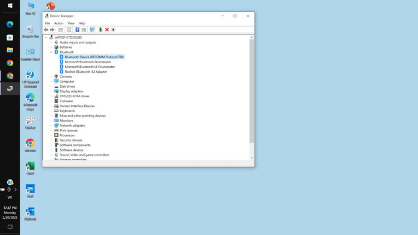The width and height of the screenshot is (418, 235).
Task: Click Update device driver toolbar icon
Action: (x=101, y=30)
